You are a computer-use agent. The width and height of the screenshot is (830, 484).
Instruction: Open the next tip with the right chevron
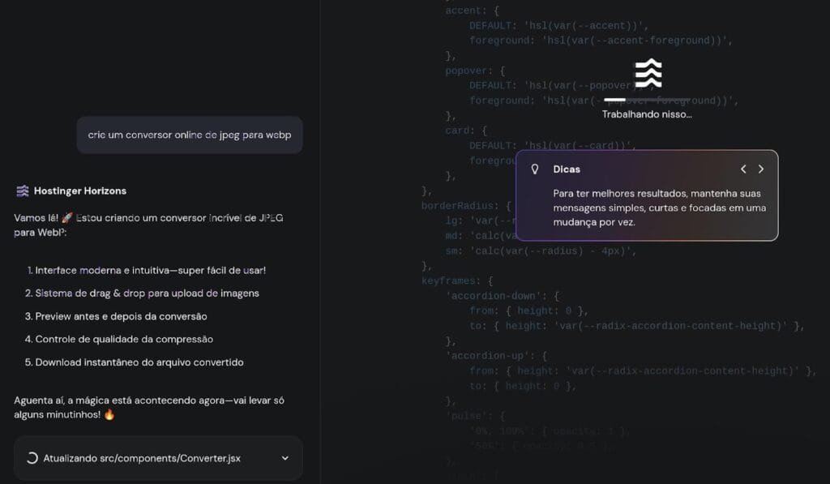tap(761, 169)
